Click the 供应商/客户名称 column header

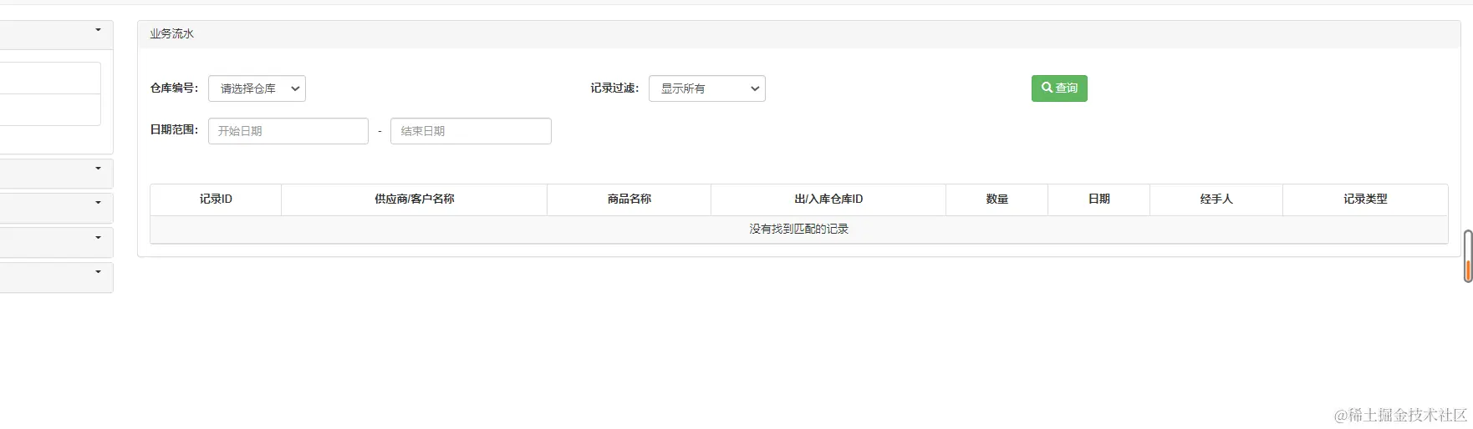coord(415,199)
